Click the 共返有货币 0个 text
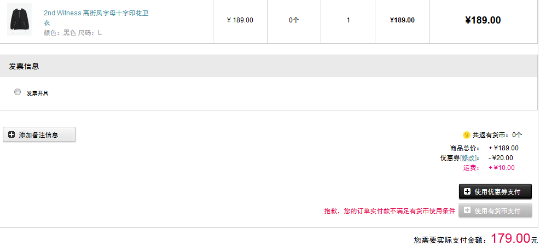 click(497, 135)
